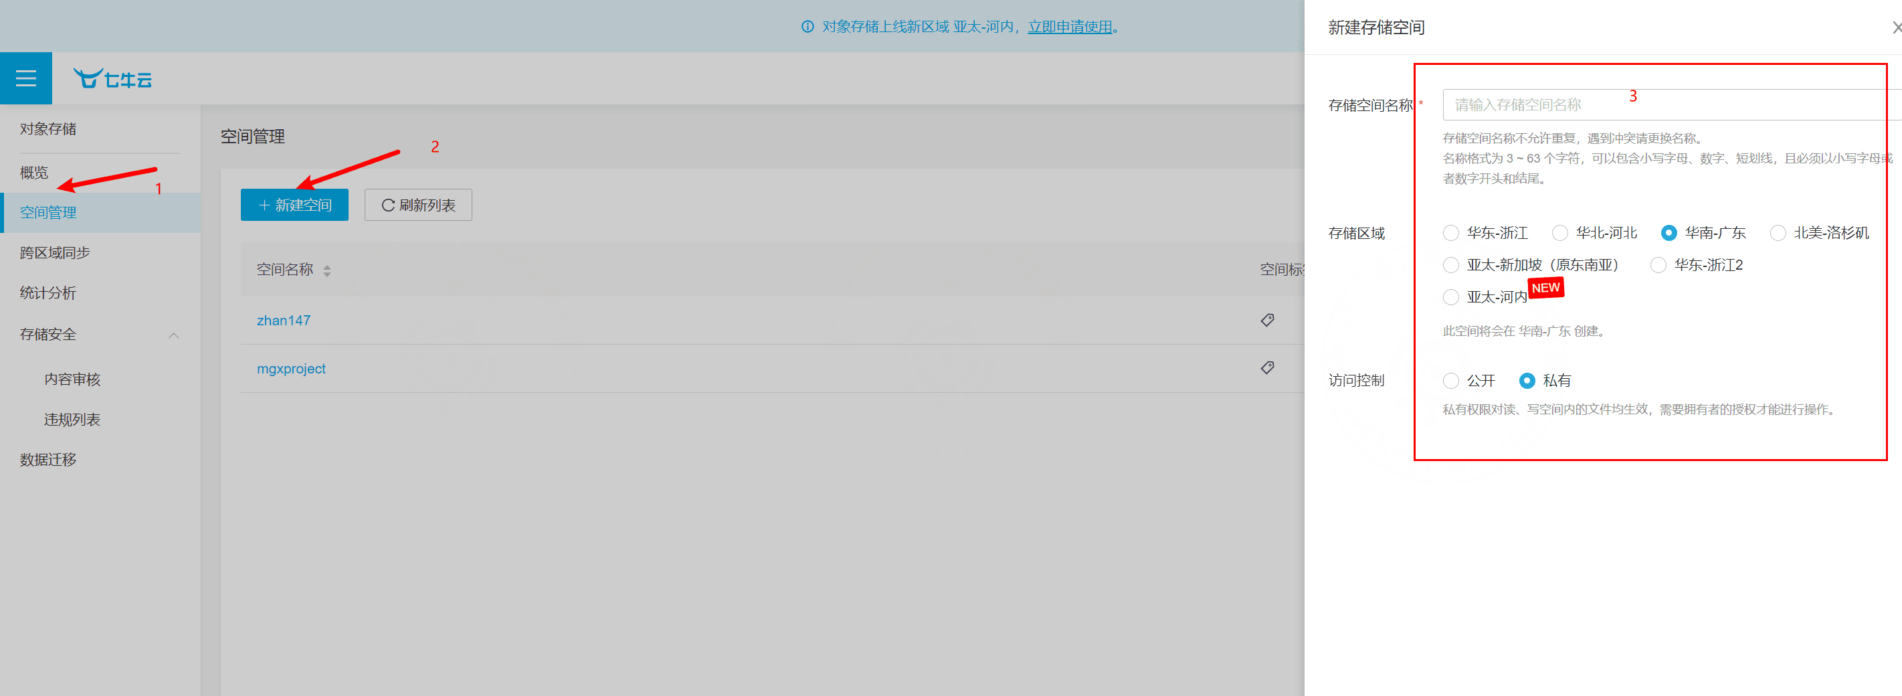Close the 新建存储空间 panel
The width and height of the screenshot is (1902, 696).
1895,27
